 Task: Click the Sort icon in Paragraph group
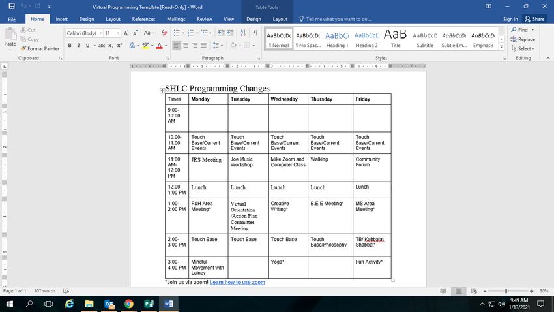tap(243, 33)
